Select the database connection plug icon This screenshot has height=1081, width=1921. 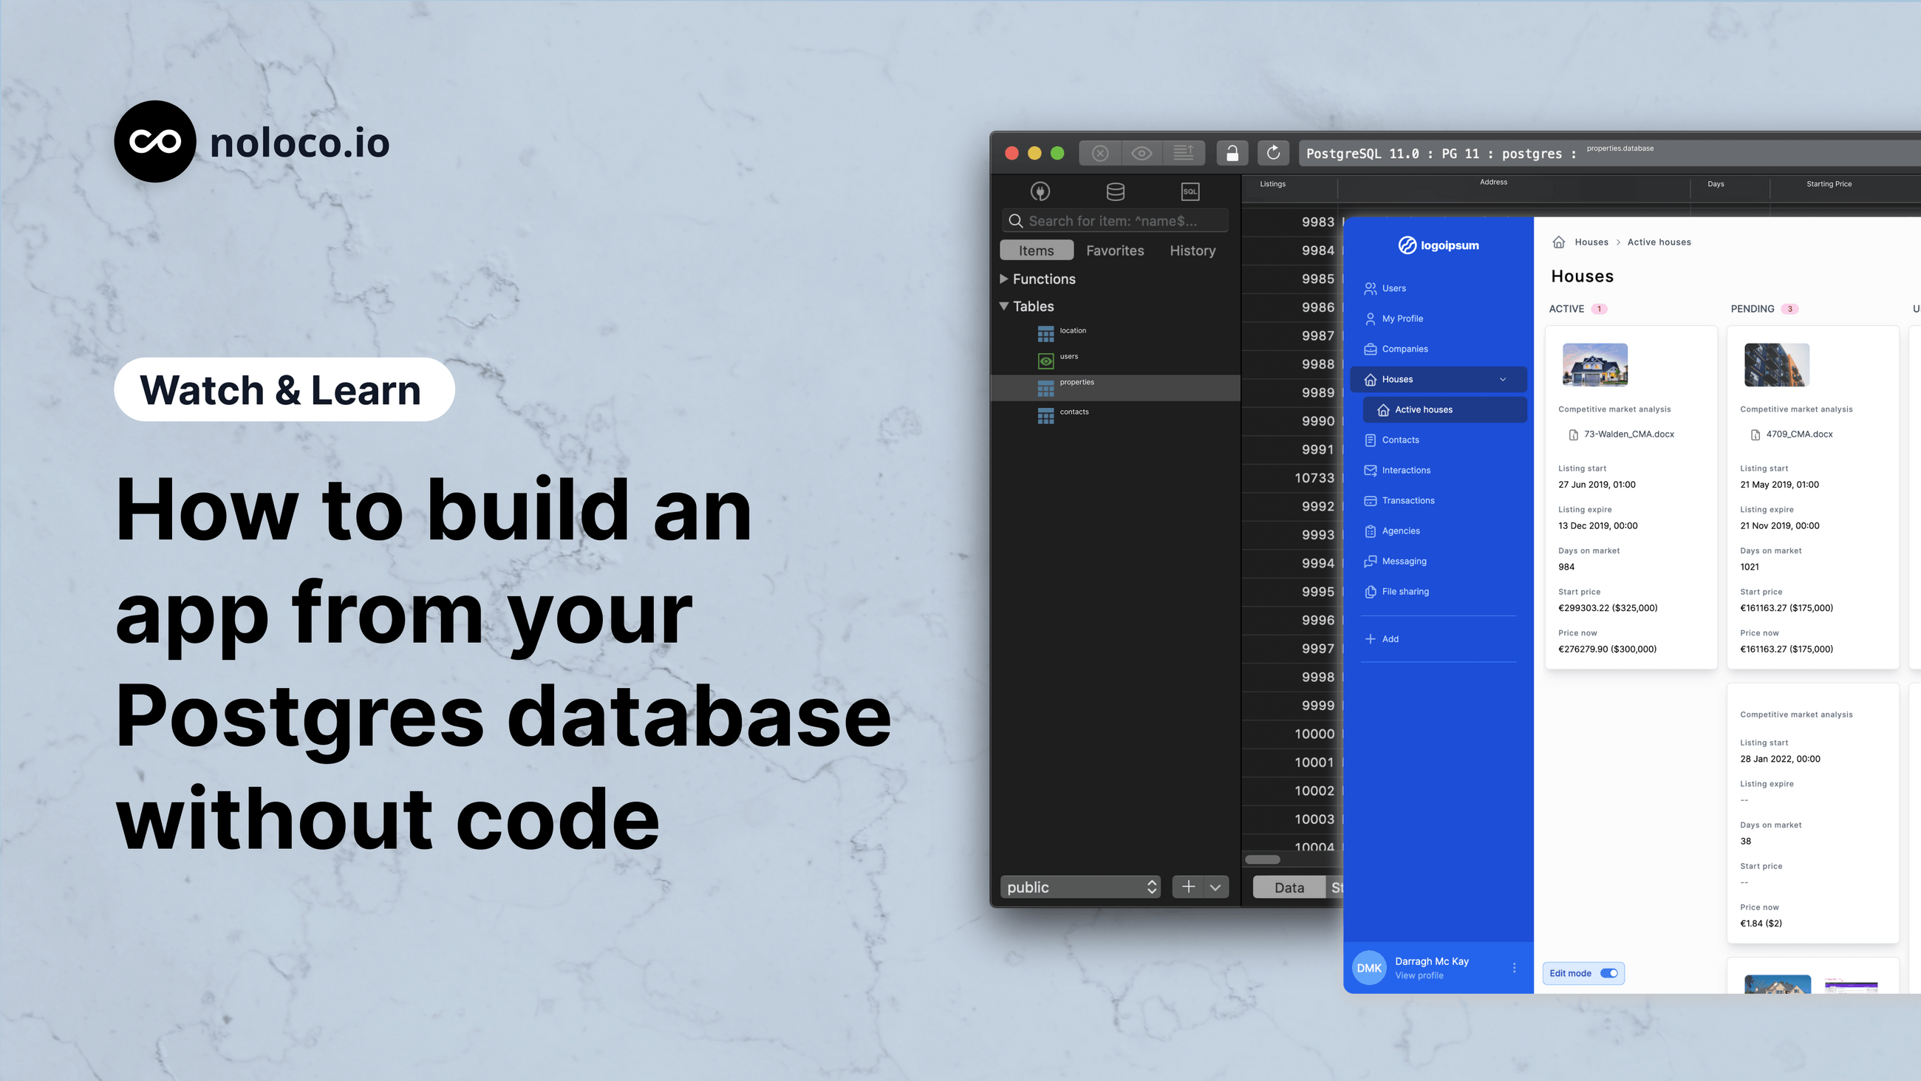click(1040, 191)
